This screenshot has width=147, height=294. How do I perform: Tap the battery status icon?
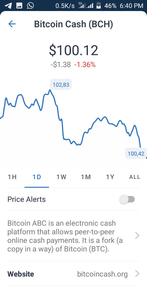click(x=99, y=6)
